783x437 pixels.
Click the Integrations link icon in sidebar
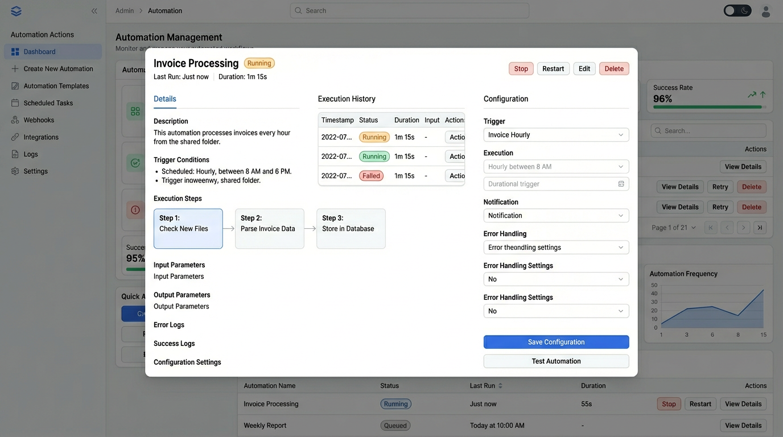(15, 137)
